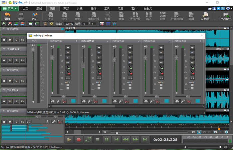Collapse the fourth 无标题轨道 track triangle

pyautogui.click(x=4, y=90)
